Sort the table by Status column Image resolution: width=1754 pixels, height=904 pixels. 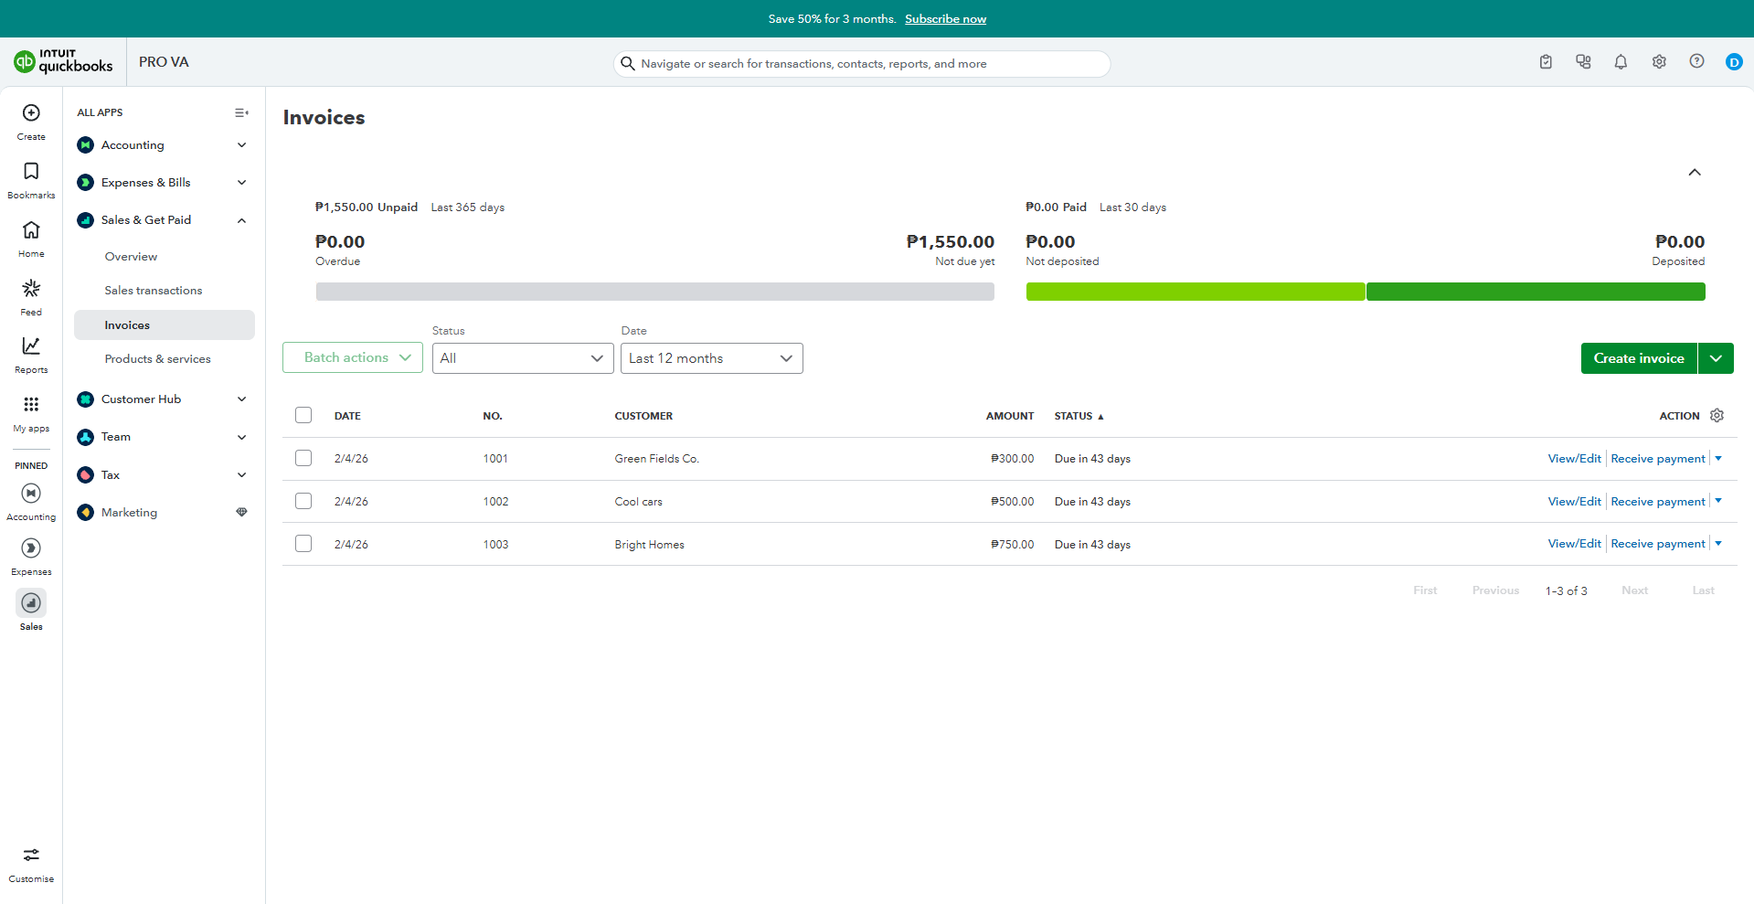[x=1079, y=416]
